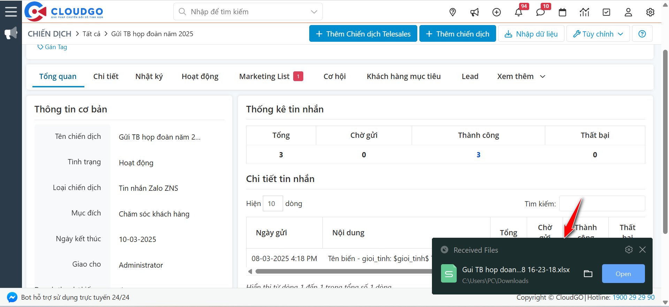Open the Hoạt động tab
This screenshot has height=307, width=669.
click(200, 77)
